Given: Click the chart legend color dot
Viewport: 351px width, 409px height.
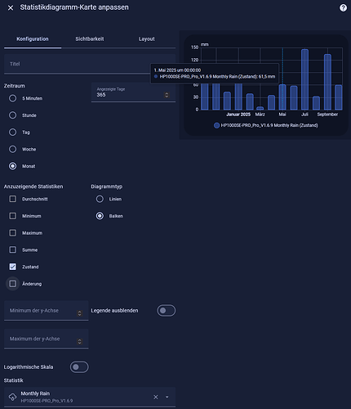Looking at the screenshot, I should pyautogui.click(x=216, y=125).
